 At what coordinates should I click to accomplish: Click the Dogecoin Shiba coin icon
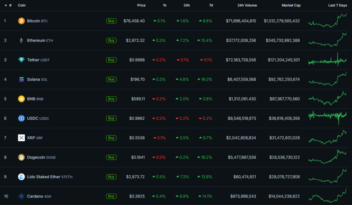tap(22, 157)
